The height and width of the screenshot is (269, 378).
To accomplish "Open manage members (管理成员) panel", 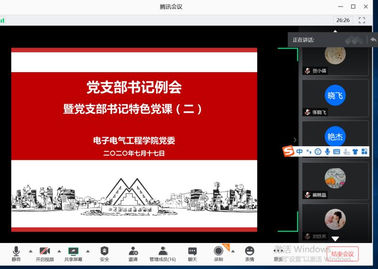I will click(163, 253).
